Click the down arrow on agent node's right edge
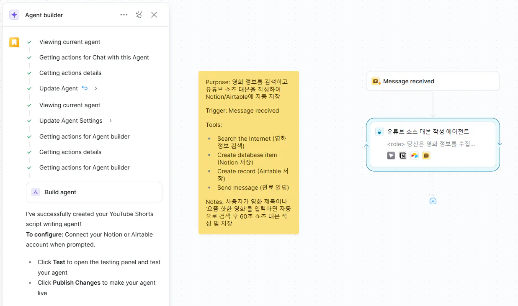This screenshot has width=518, height=306. pos(500,144)
